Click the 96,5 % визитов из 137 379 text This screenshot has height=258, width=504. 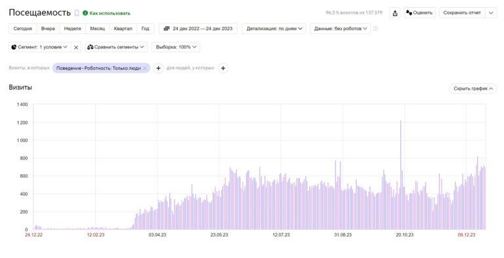click(354, 13)
